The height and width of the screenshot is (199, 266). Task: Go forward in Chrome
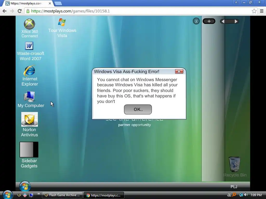12,11
